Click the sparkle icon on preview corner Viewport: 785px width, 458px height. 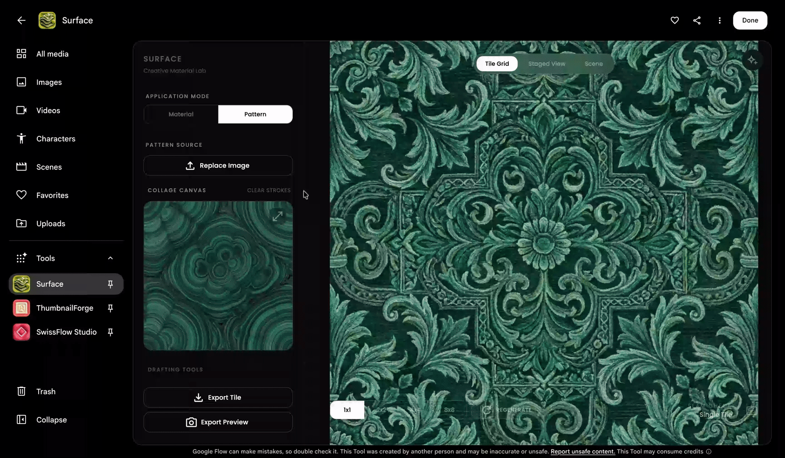(x=752, y=60)
